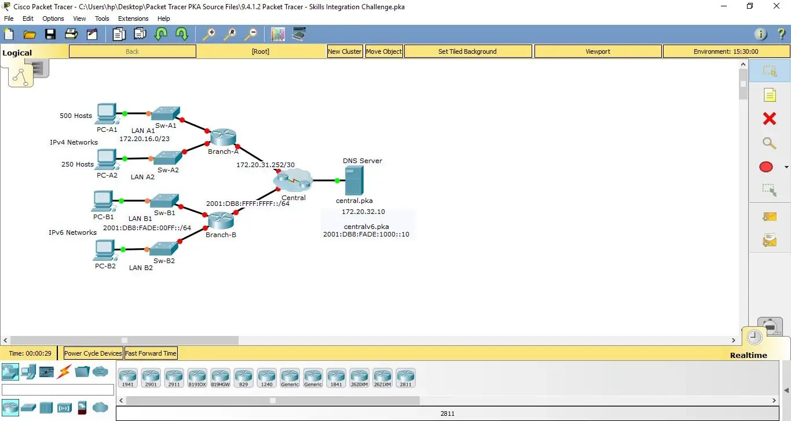Click the Activity Wizard toolbar icon
This screenshot has height=421, width=791.
(92, 34)
